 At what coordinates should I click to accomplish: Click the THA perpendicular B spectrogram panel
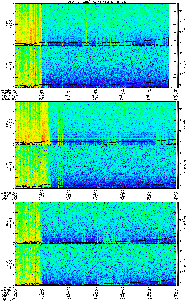(95, 24)
